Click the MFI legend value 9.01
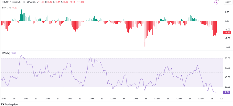This screenshot has width=233, height=106. [x=13, y=53]
